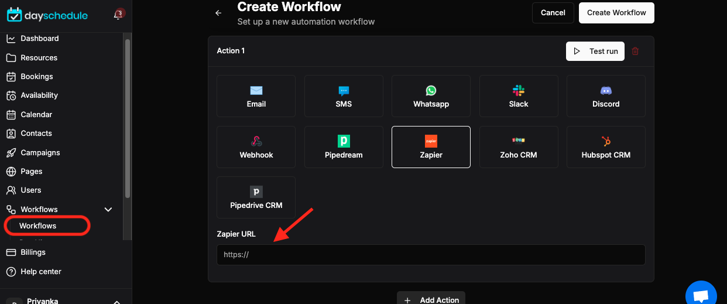Click the Contacts icon in sidebar

click(x=11, y=134)
